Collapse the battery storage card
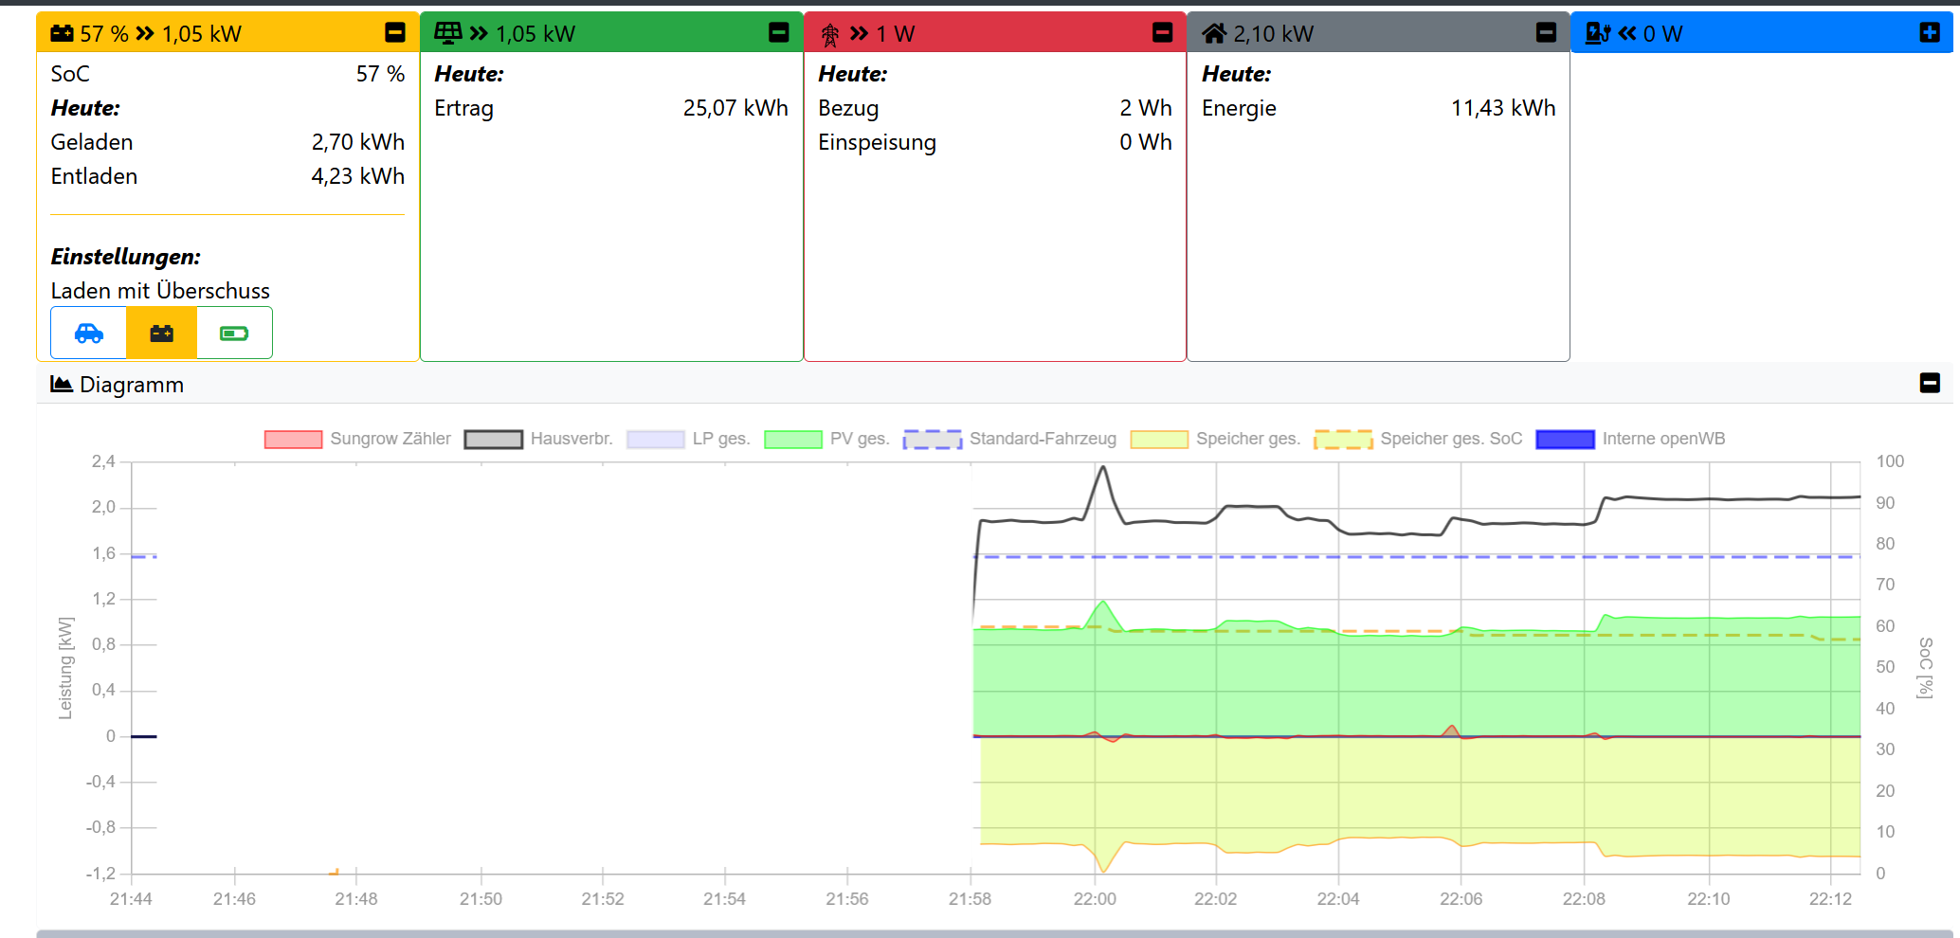This screenshot has width=1960, height=938. [x=395, y=33]
